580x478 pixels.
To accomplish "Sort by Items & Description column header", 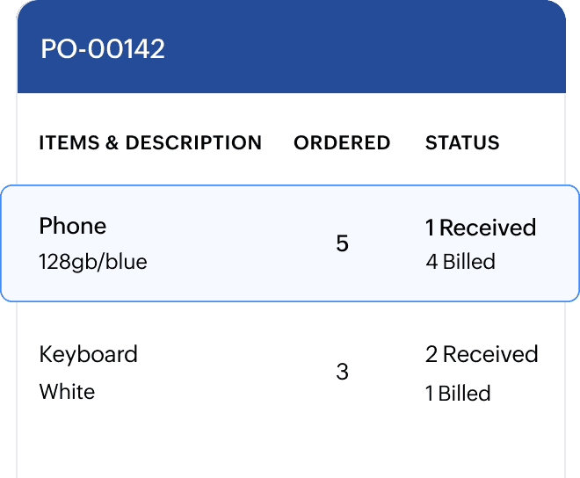I will pos(150,142).
